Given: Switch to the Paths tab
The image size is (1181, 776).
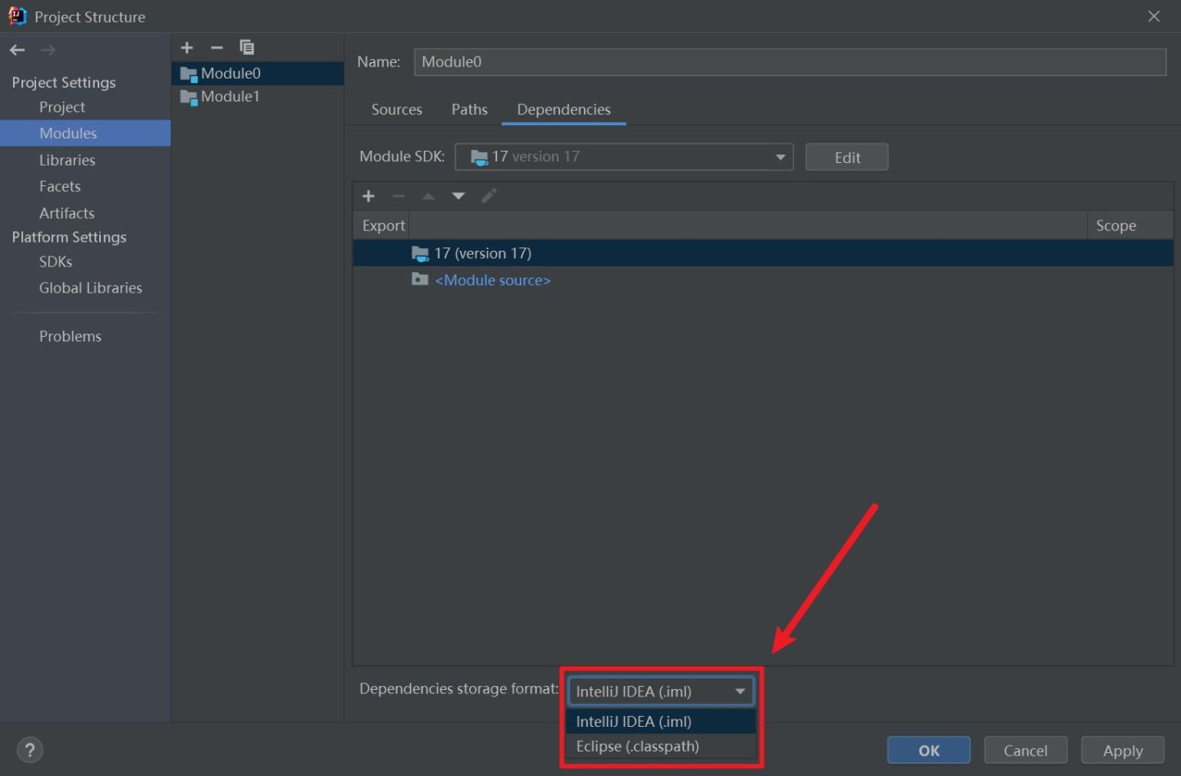Looking at the screenshot, I should [469, 109].
